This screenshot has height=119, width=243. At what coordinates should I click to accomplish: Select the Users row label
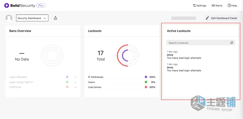[x=91, y=82]
